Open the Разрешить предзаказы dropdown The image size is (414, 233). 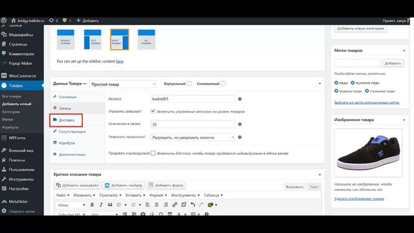coord(193,137)
